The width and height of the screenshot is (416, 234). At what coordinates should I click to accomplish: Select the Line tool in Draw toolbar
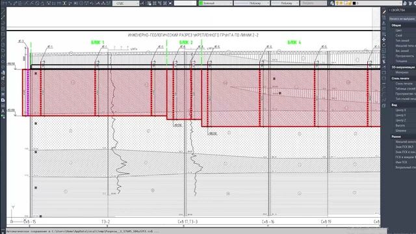3,12
